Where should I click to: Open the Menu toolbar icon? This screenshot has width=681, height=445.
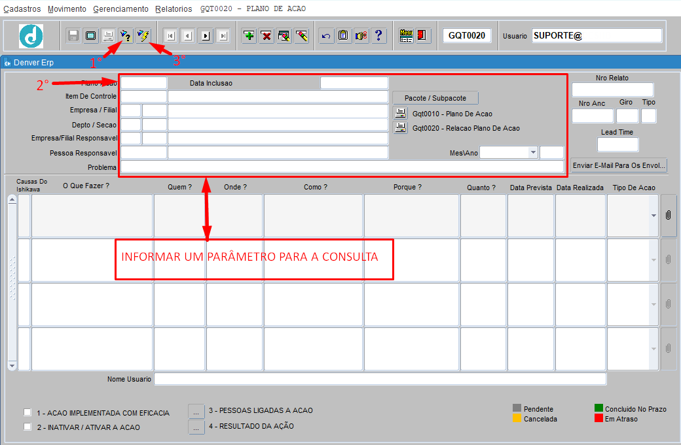(x=406, y=35)
